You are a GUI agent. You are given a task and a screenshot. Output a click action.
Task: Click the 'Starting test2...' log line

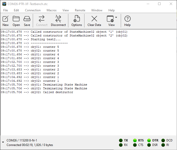pyautogui.click(x=46, y=39)
